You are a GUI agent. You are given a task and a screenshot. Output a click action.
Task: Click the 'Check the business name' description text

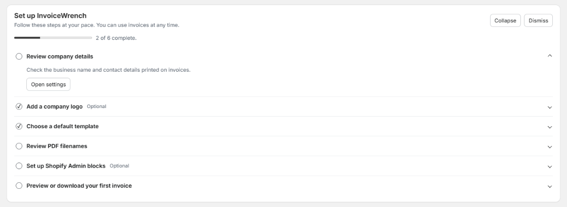(x=108, y=70)
